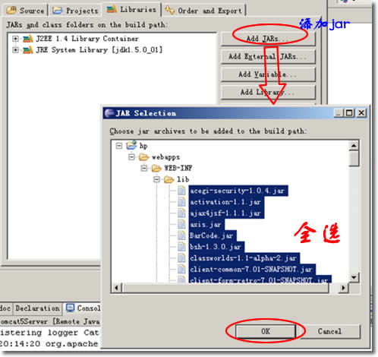
Task: Collapse the lib tree node
Action: tap(156, 179)
